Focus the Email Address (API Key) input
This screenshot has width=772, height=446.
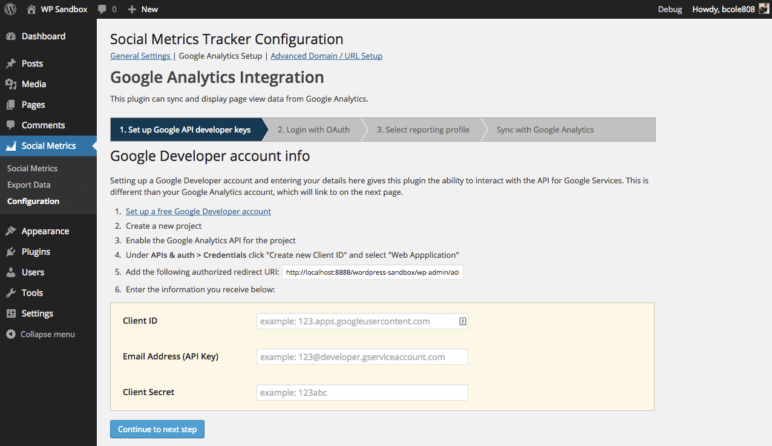[362, 357]
